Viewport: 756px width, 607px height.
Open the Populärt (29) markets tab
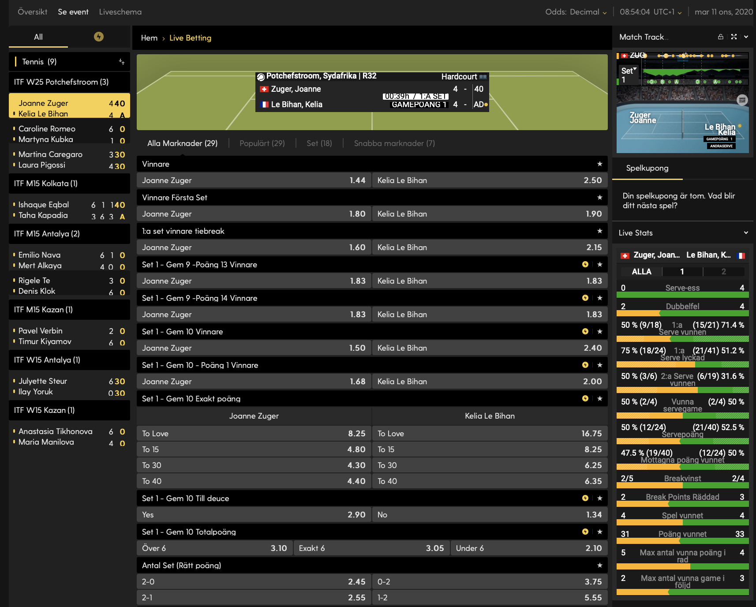262,143
